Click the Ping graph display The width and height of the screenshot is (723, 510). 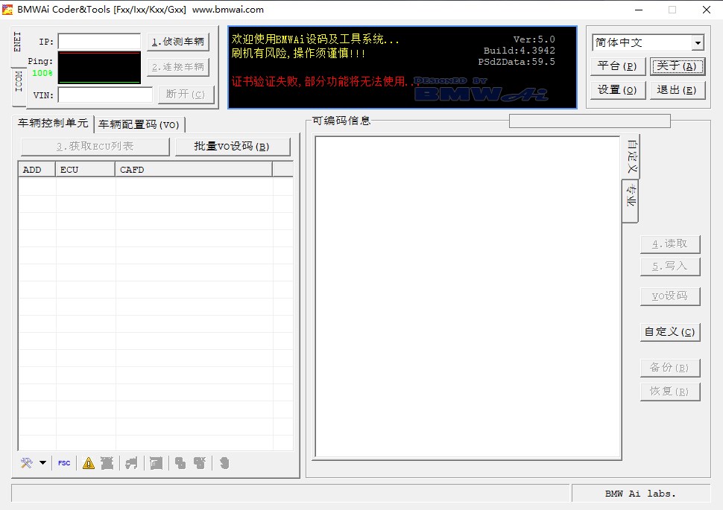(100, 68)
